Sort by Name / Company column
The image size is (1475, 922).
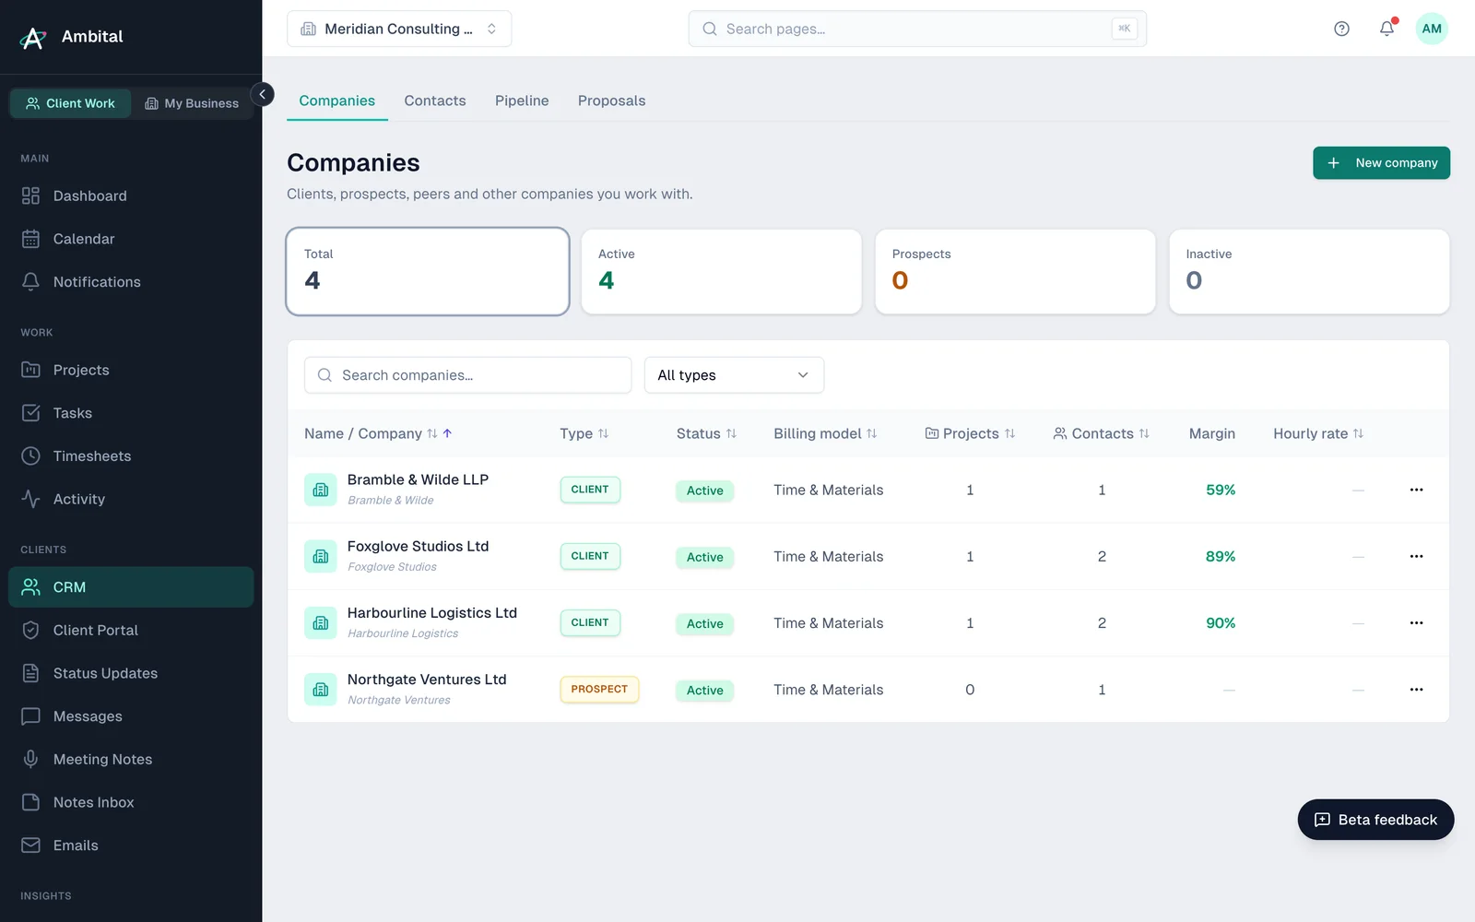[378, 433]
